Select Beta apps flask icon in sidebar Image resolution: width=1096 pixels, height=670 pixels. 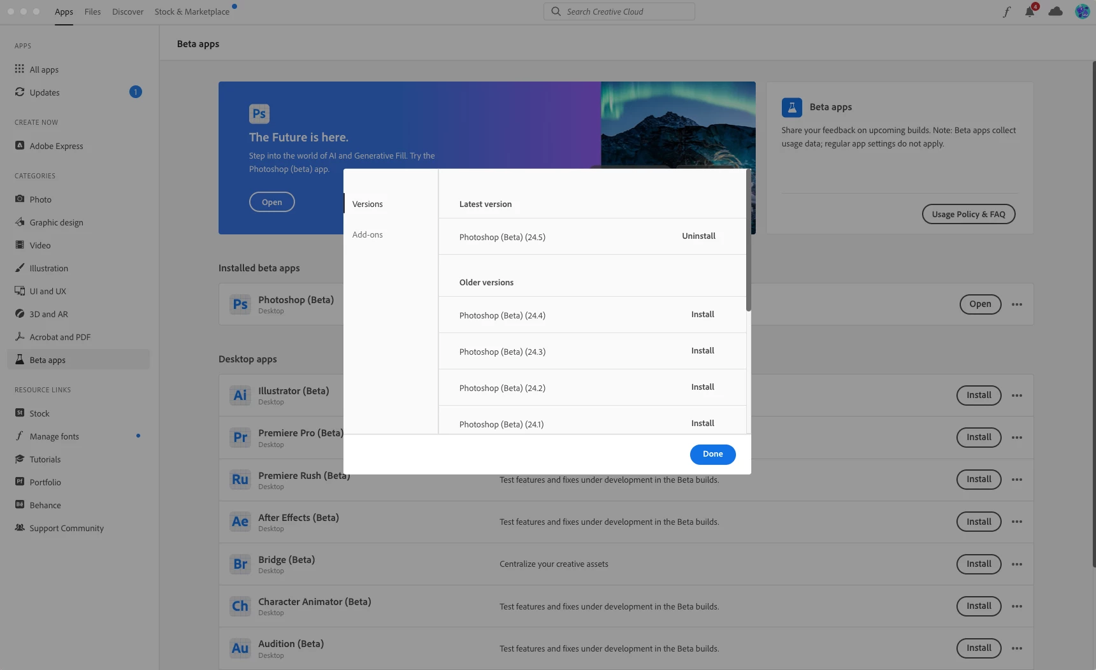(20, 359)
